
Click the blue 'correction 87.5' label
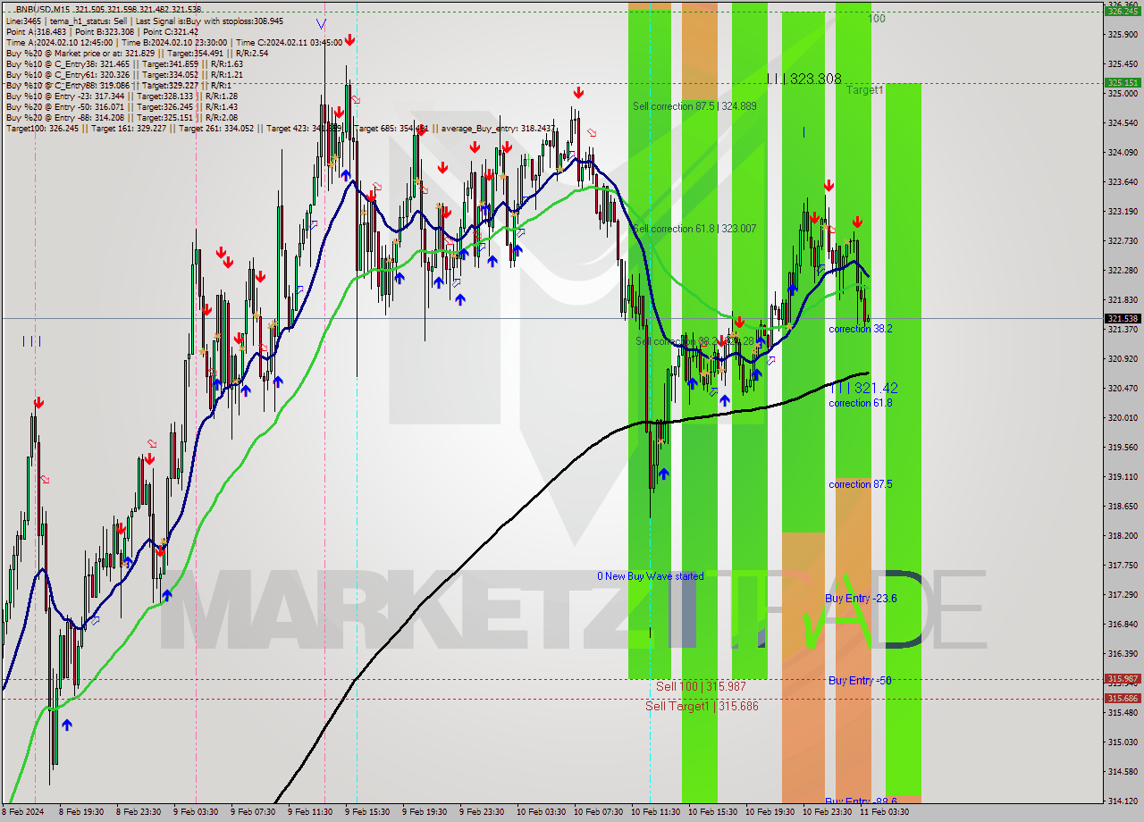(860, 484)
